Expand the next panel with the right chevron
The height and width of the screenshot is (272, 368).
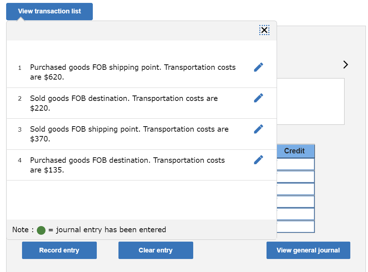(x=345, y=64)
